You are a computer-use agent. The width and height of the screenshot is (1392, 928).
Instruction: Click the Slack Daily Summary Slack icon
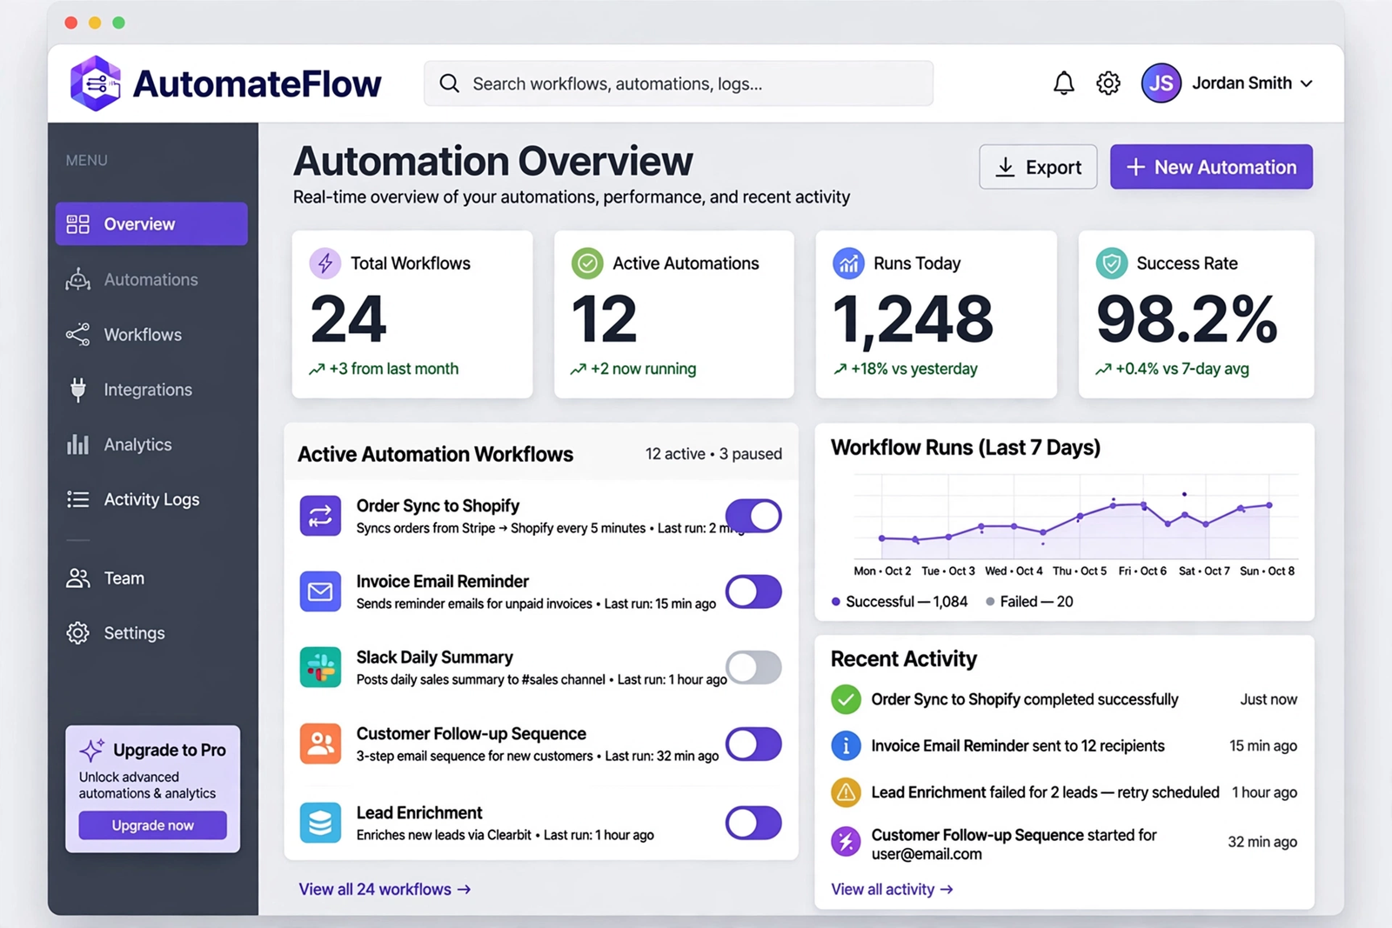320,667
